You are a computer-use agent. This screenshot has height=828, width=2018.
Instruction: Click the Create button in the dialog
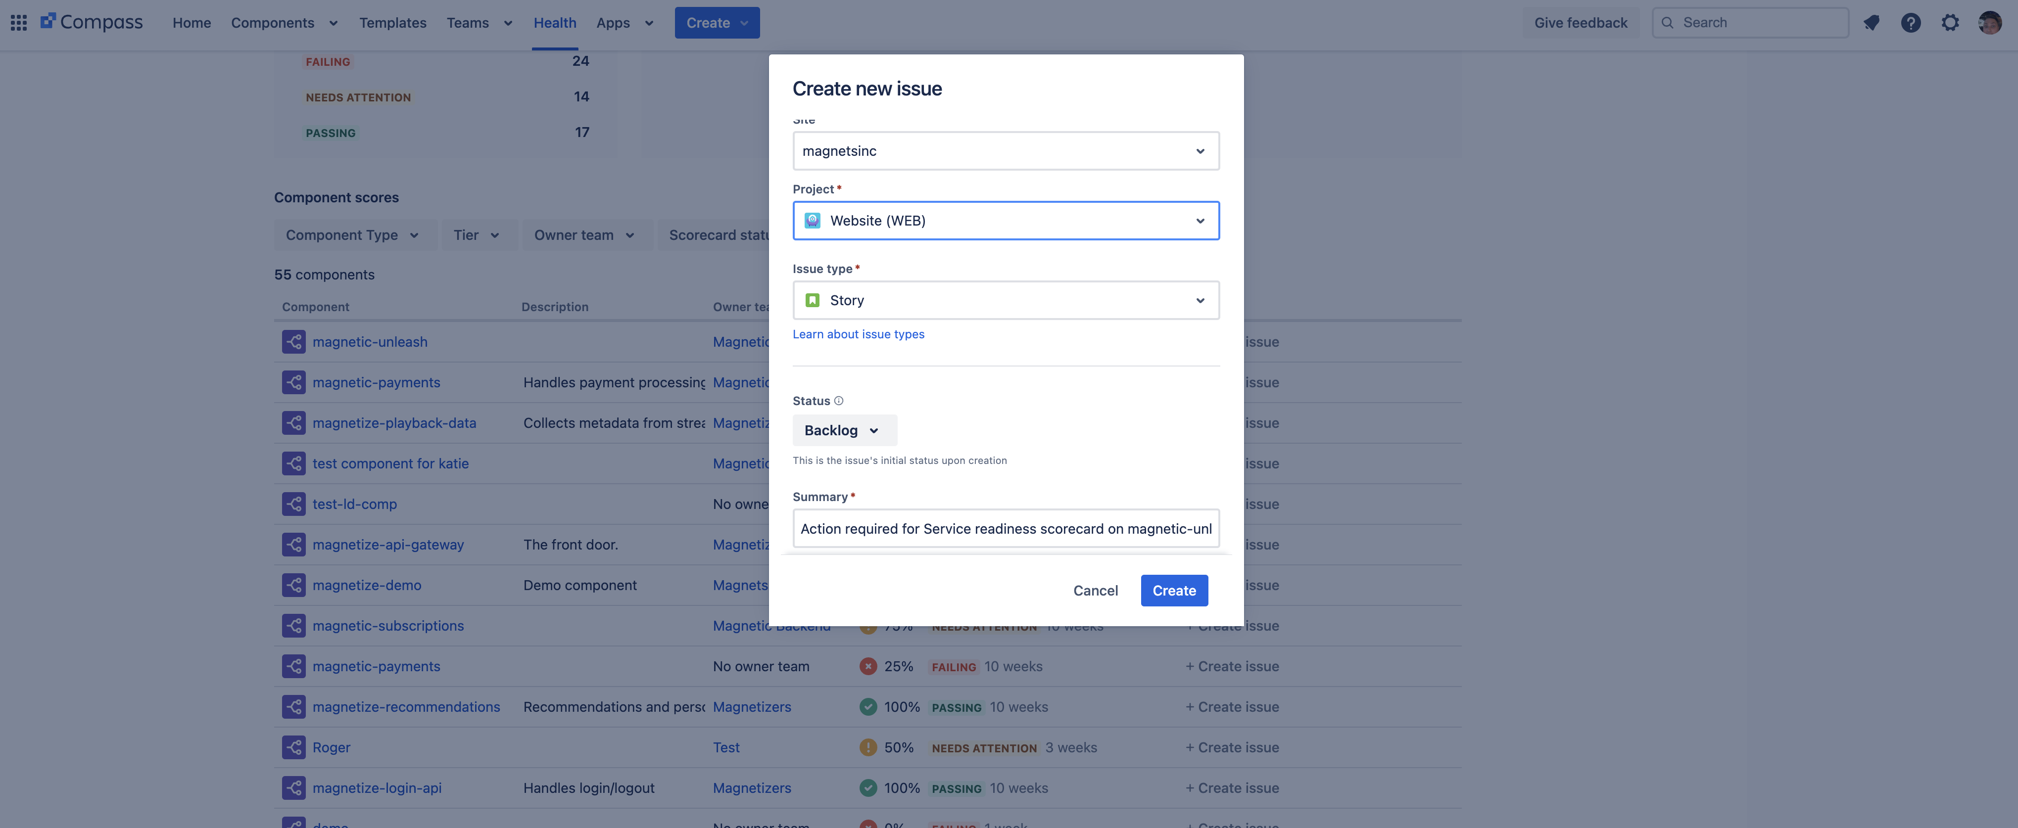tap(1174, 591)
